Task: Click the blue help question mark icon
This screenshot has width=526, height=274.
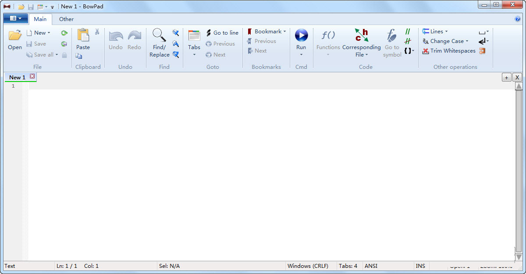Action: pos(518,19)
